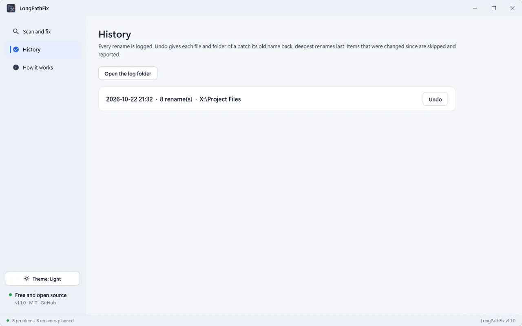Click the checkmark icon beside History
This screenshot has height=326, width=522.
(16, 49)
